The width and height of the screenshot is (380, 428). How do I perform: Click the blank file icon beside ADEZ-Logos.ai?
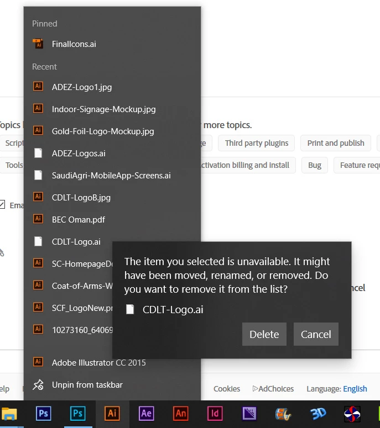click(38, 153)
